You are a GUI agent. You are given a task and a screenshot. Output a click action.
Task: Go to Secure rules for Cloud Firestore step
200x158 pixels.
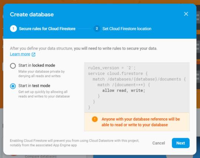click(47, 29)
